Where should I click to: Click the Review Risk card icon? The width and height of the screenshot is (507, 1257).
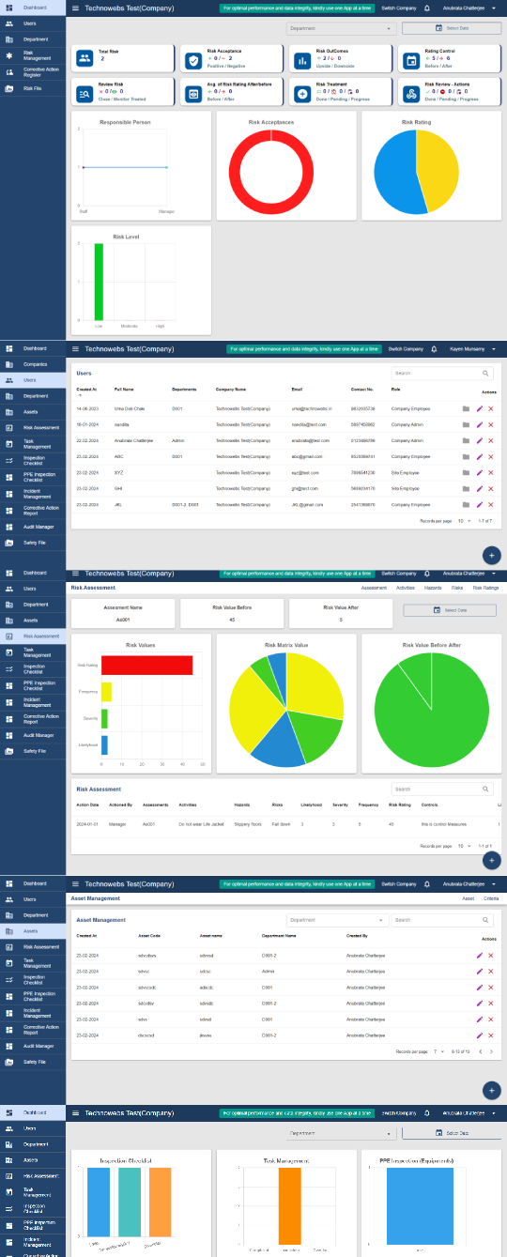point(84,93)
